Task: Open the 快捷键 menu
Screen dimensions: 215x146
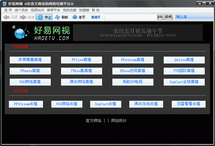Action: coord(84,10)
